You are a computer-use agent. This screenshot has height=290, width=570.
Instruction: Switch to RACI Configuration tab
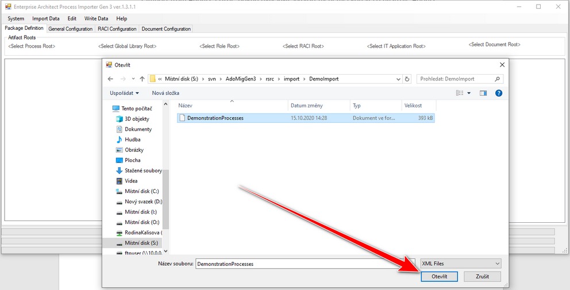tap(117, 29)
